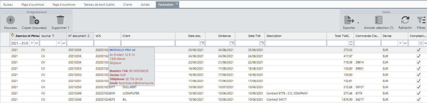Open the Date TVA calendar picker

262,43
